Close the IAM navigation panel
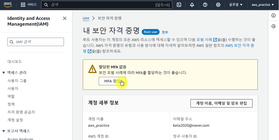This screenshot has width=279, height=140. tap(65, 18)
